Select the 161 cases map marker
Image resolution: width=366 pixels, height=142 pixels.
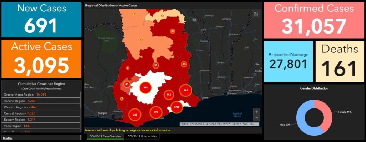click(186, 90)
